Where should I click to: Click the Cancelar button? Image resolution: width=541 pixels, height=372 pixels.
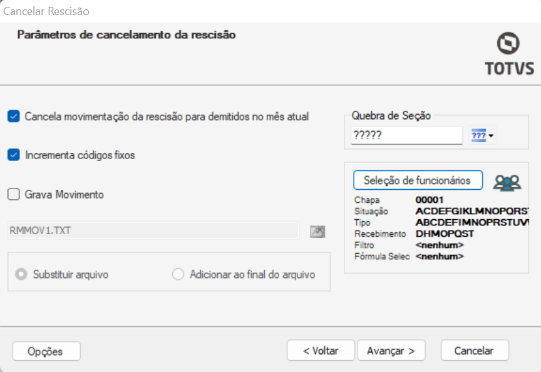[474, 351]
